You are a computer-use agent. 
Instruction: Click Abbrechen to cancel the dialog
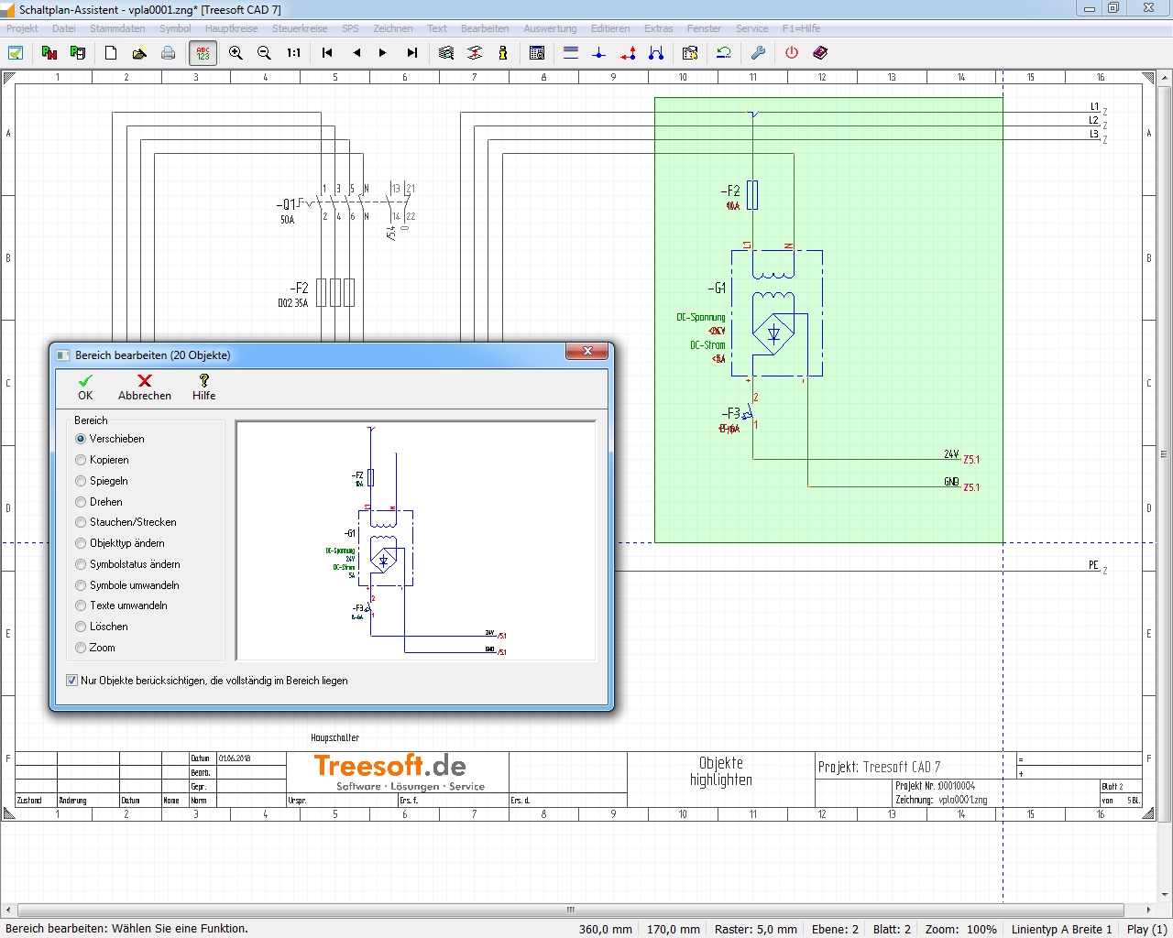coord(144,387)
